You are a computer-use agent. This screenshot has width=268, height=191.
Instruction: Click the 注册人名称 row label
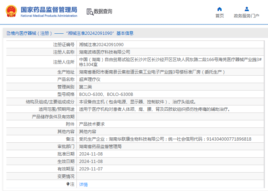click(64, 52)
